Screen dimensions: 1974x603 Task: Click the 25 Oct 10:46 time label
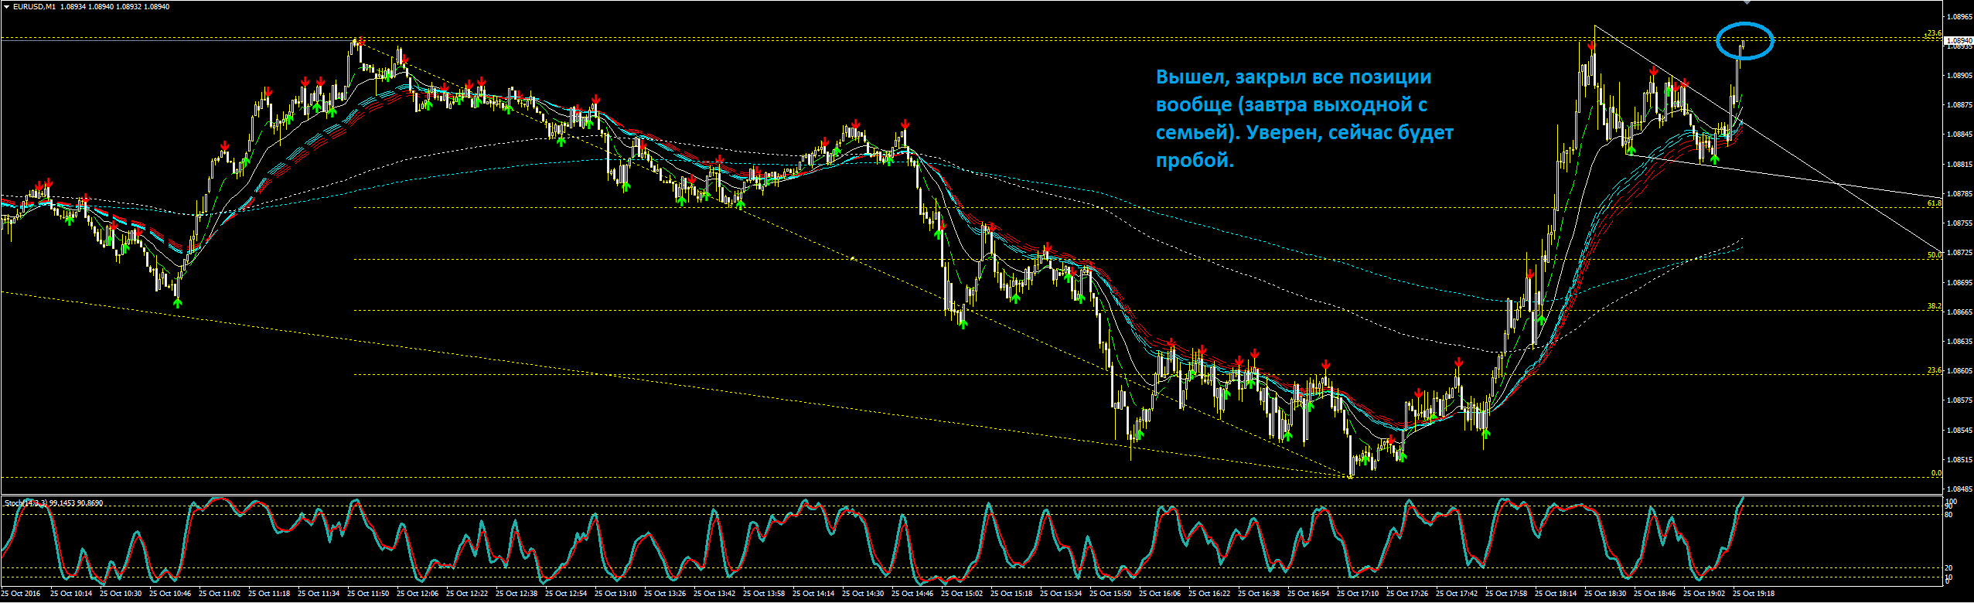pyautogui.click(x=171, y=594)
